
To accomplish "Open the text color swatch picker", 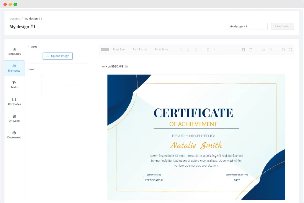I will (105, 49).
